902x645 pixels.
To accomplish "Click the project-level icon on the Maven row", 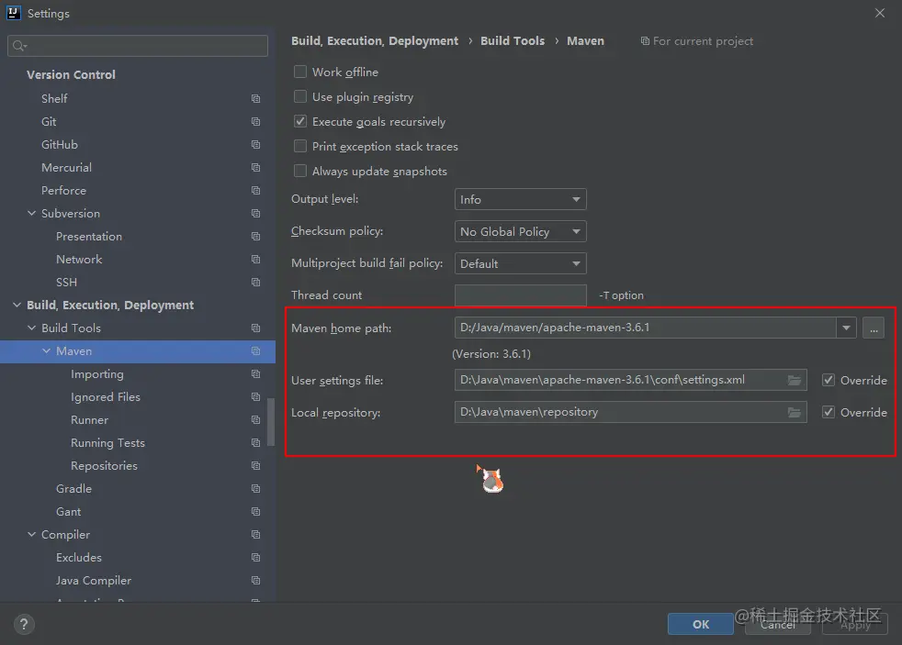I will click(x=256, y=350).
